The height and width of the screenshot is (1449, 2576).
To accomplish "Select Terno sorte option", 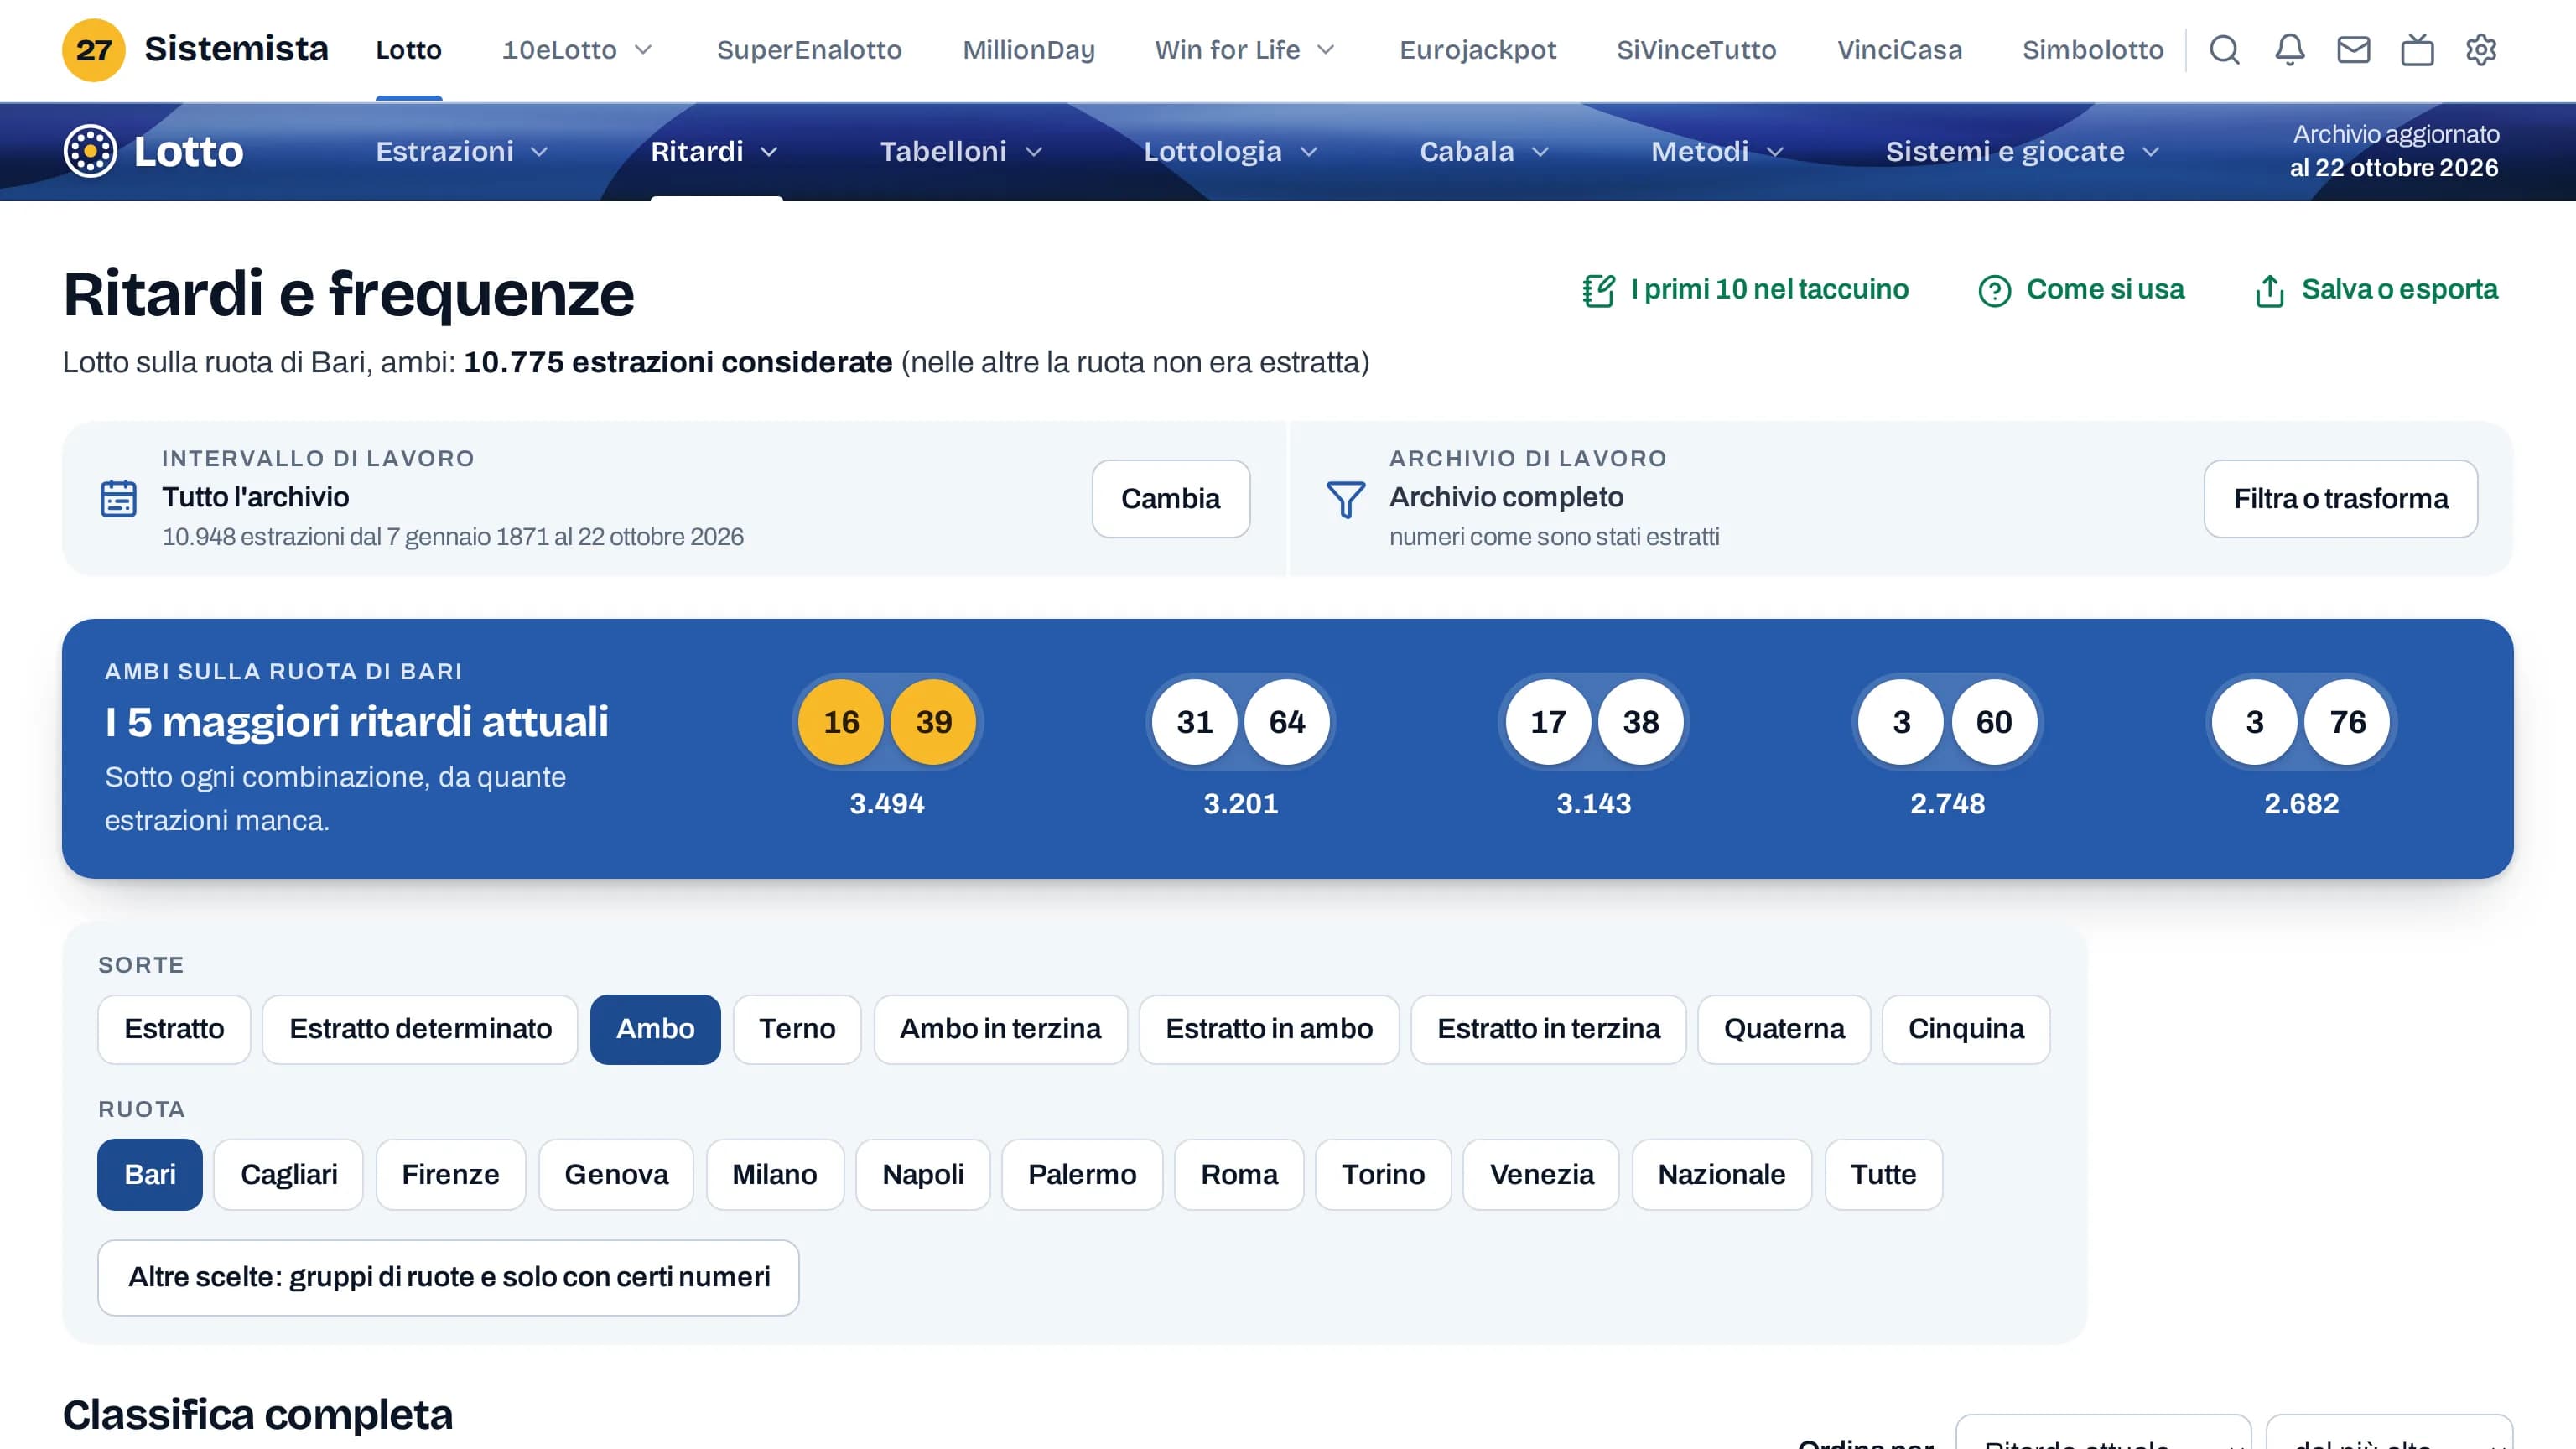I will coord(797,1029).
